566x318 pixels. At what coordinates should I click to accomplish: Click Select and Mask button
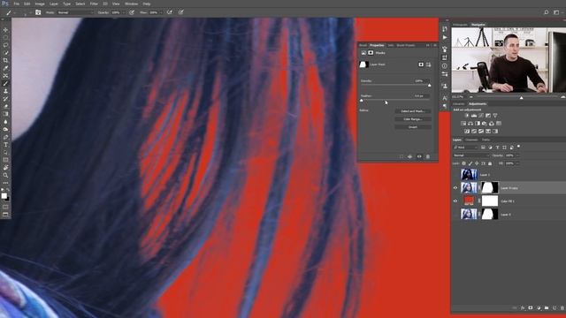413,111
